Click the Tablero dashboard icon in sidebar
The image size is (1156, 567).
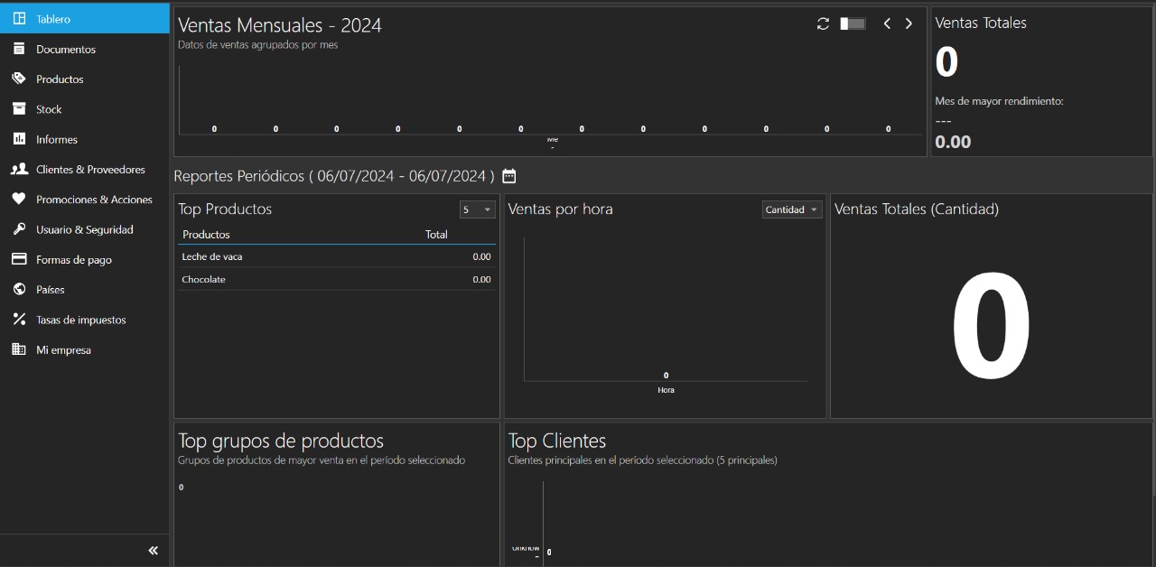point(19,19)
